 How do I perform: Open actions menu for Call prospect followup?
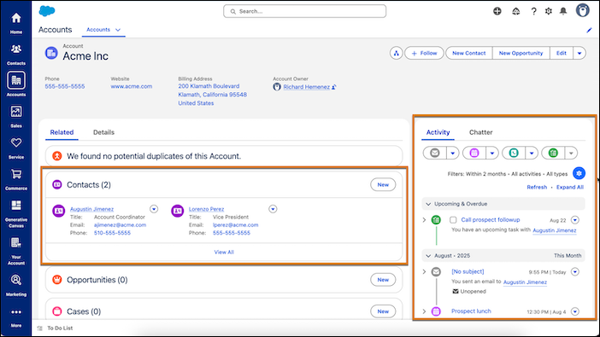point(575,220)
